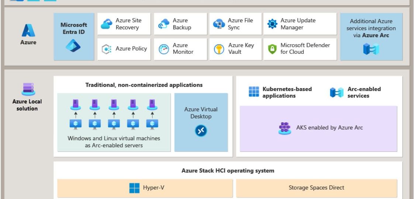The image size is (414, 199).
Task: Select the Kubernetes-based applications grid icon
Action: click(x=254, y=92)
